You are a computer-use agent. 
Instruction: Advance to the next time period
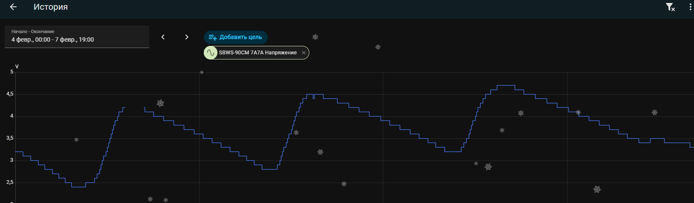tap(186, 37)
